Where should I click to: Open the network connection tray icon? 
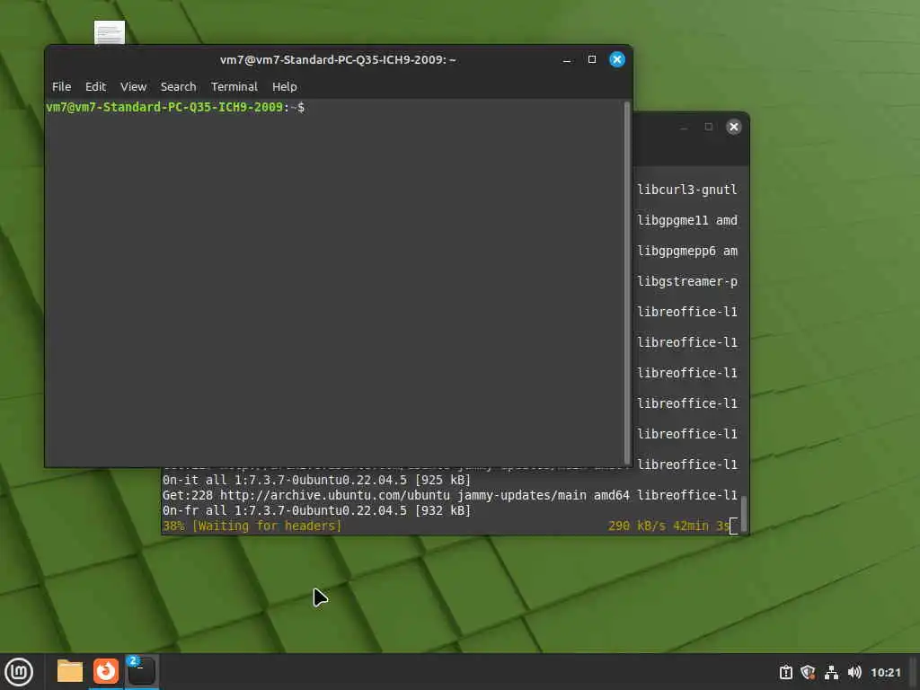point(831,672)
